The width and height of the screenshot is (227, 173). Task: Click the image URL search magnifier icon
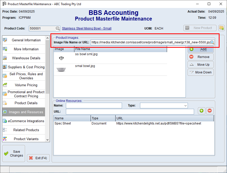click(212, 42)
